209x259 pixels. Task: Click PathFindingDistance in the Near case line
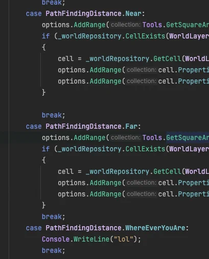coord(83,14)
